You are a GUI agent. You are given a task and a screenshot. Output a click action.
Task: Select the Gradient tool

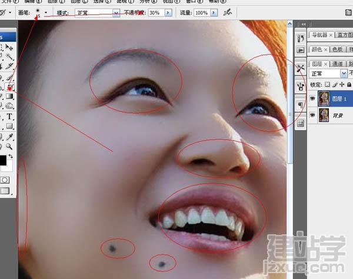click(x=9, y=96)
